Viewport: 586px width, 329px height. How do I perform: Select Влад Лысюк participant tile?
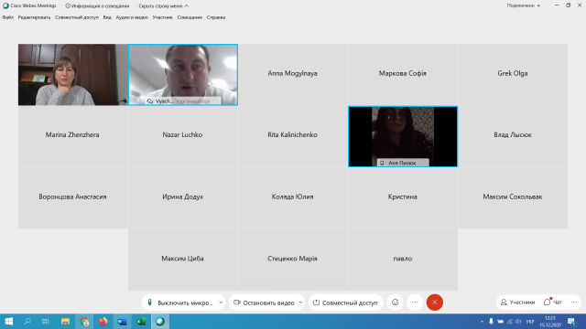513,136
